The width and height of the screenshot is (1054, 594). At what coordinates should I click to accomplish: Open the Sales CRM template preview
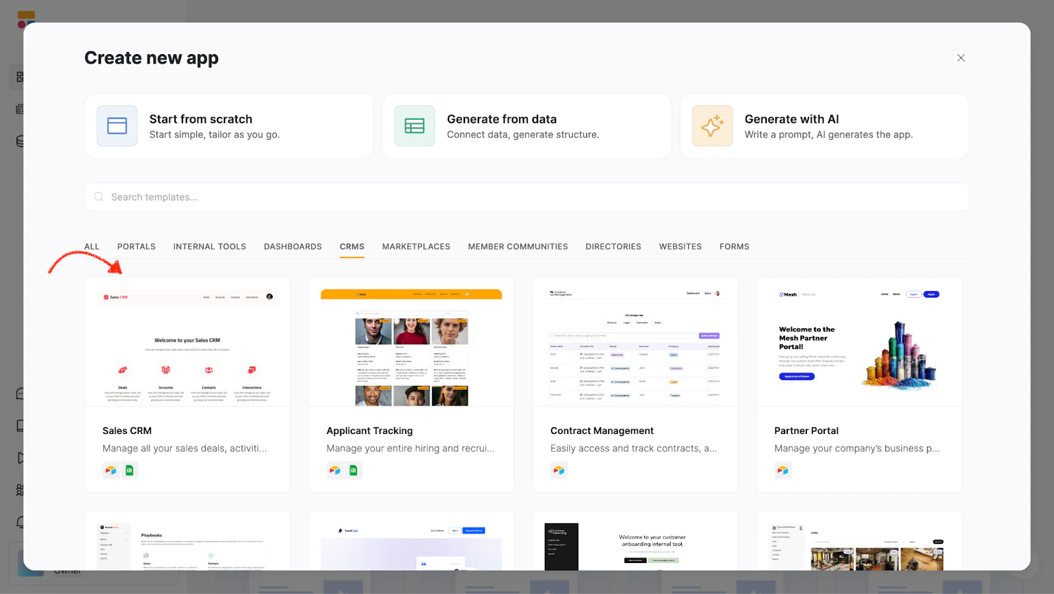[188, 342]
